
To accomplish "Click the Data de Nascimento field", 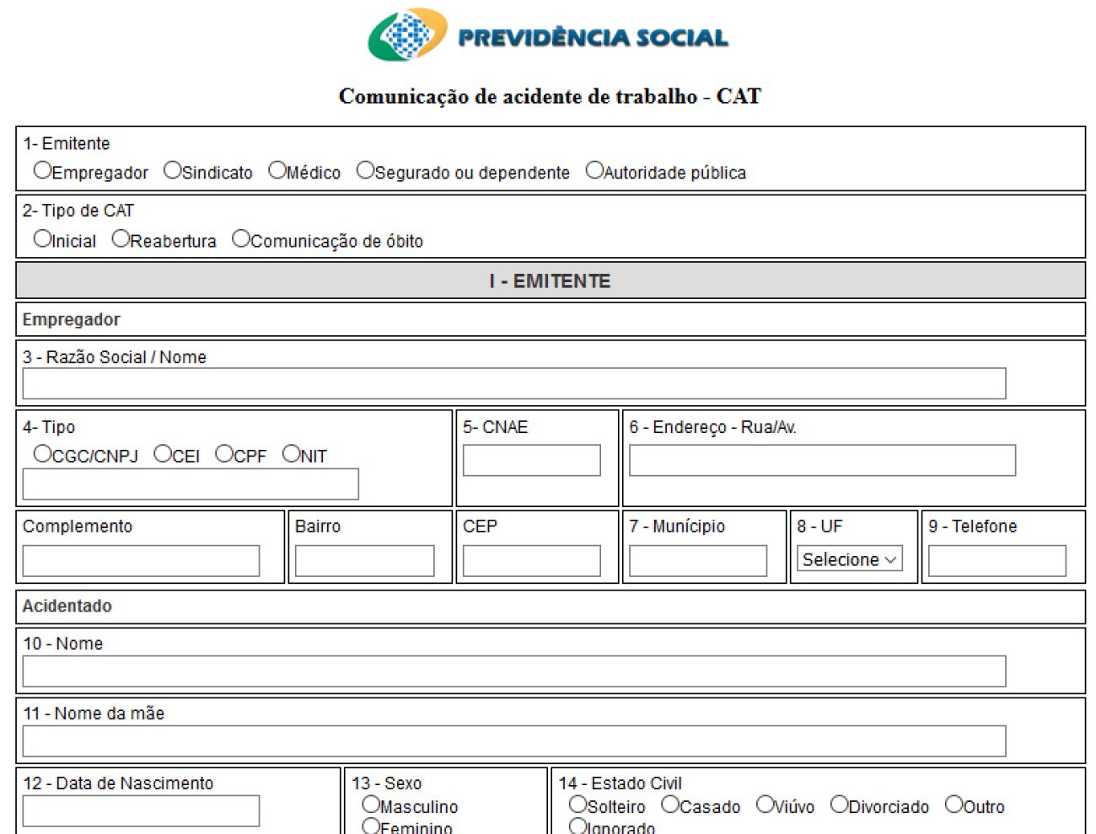I will click(141, 811).
